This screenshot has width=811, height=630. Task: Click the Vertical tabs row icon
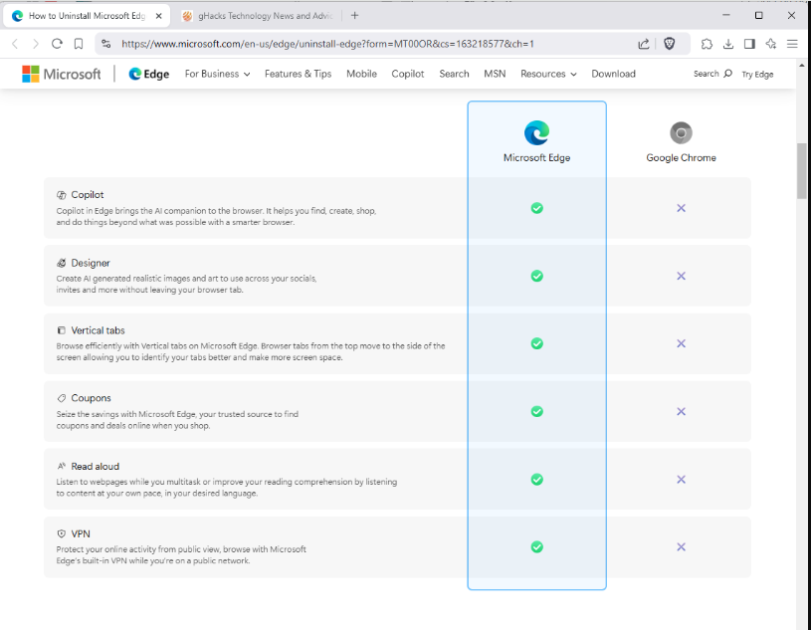coord(61,330)
